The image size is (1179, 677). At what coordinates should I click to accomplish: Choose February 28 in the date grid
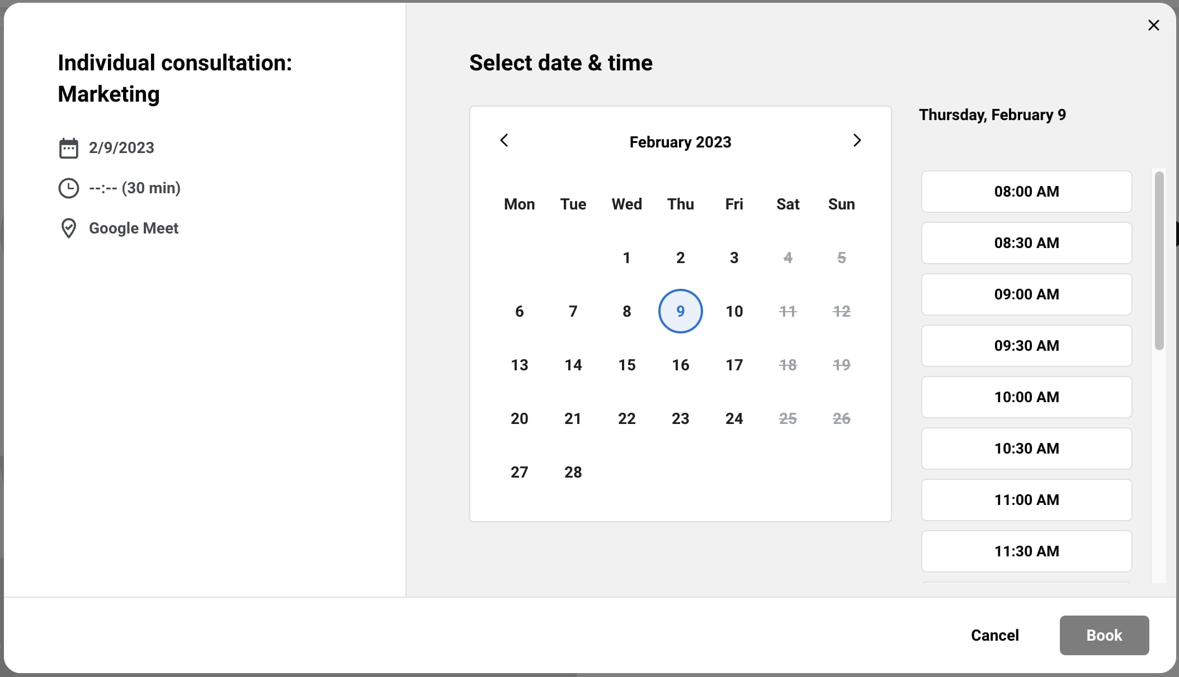573,472
